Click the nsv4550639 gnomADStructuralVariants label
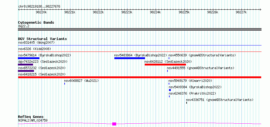The height and width of the screenshot is (127, 270). [202, 55]
